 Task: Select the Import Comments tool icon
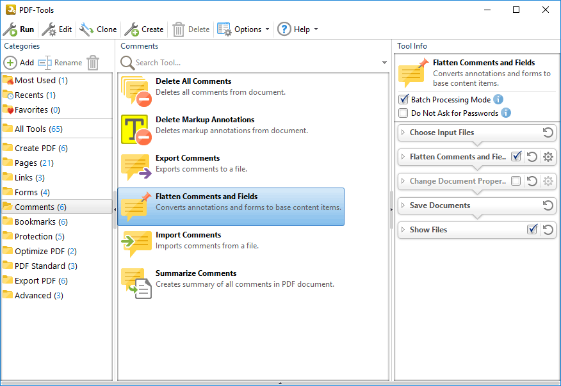[x=136, y=245]
